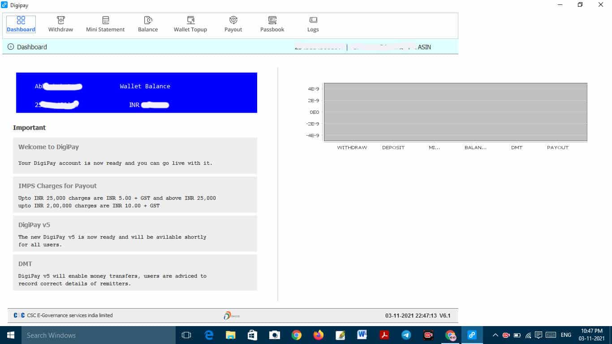Click inside the gray transaction chart
Screen dimensions: 612x344
[455, 112]
